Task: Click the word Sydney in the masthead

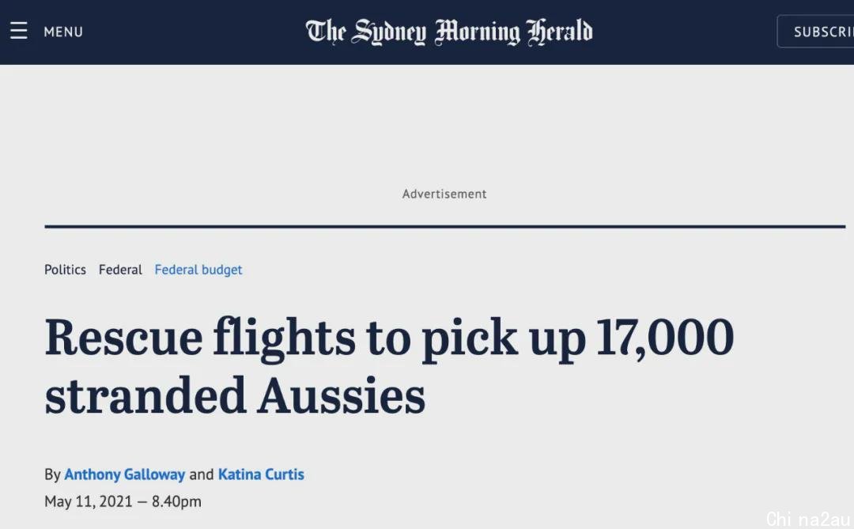Action: pyautogui.click(x=388, y=32)
